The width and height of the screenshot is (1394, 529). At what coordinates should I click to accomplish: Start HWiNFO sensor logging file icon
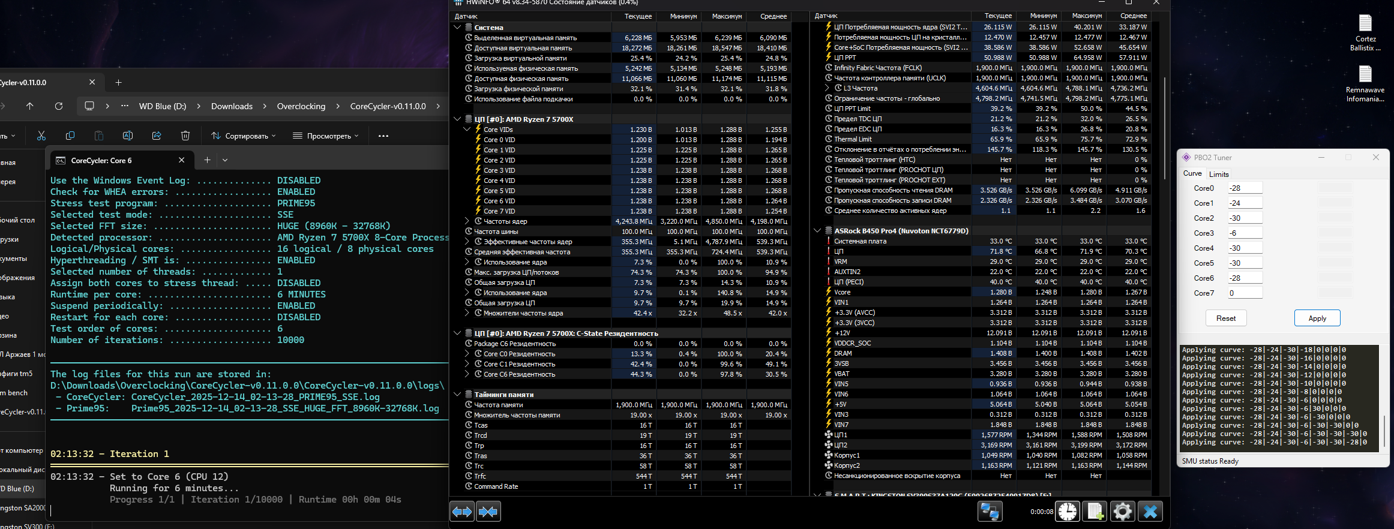[x=1095, y=512]
